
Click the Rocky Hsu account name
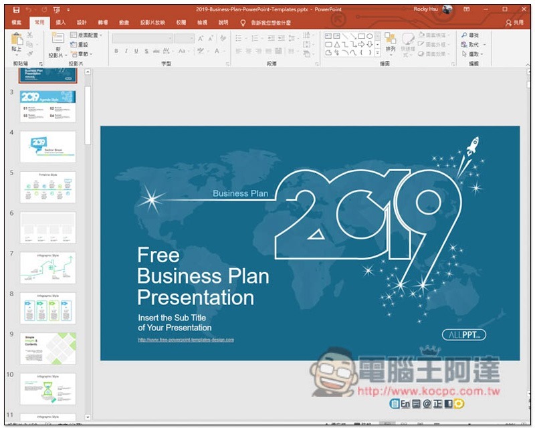pos(425,9)
